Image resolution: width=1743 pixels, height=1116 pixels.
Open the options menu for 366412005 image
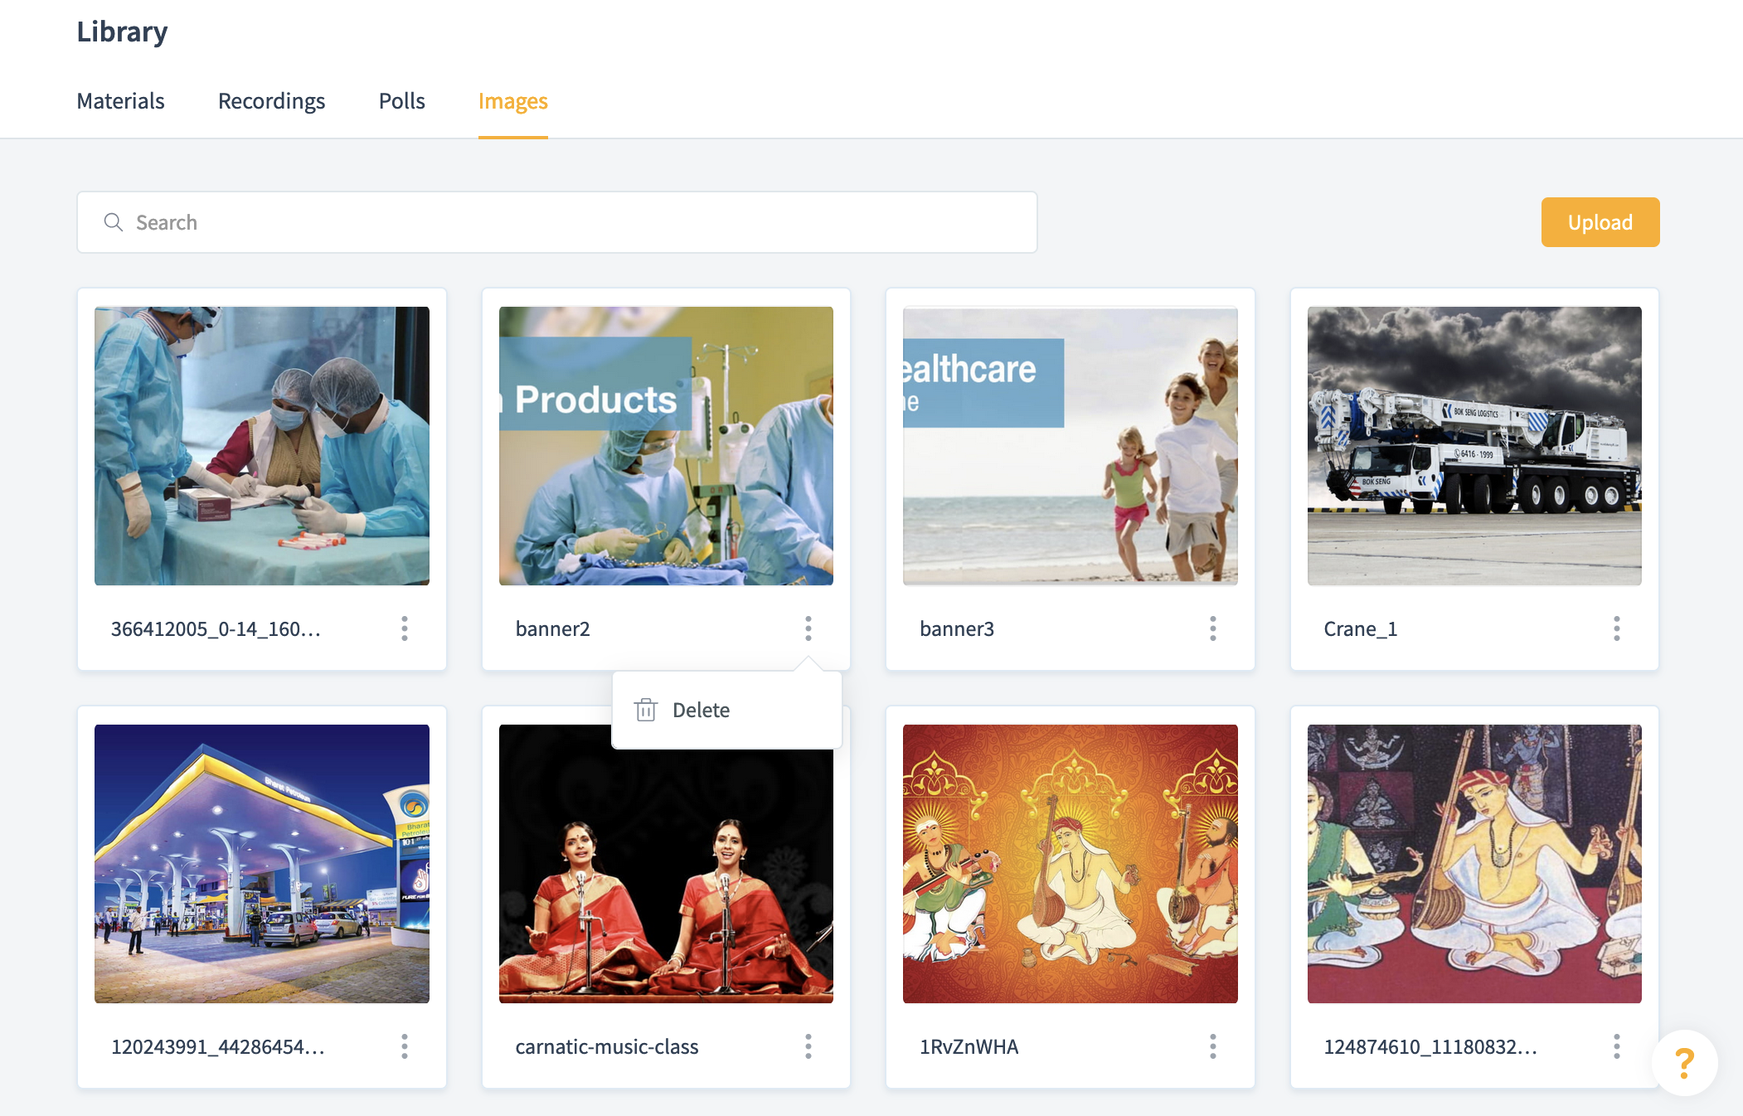pyautogui.click(x=405, y=628)
